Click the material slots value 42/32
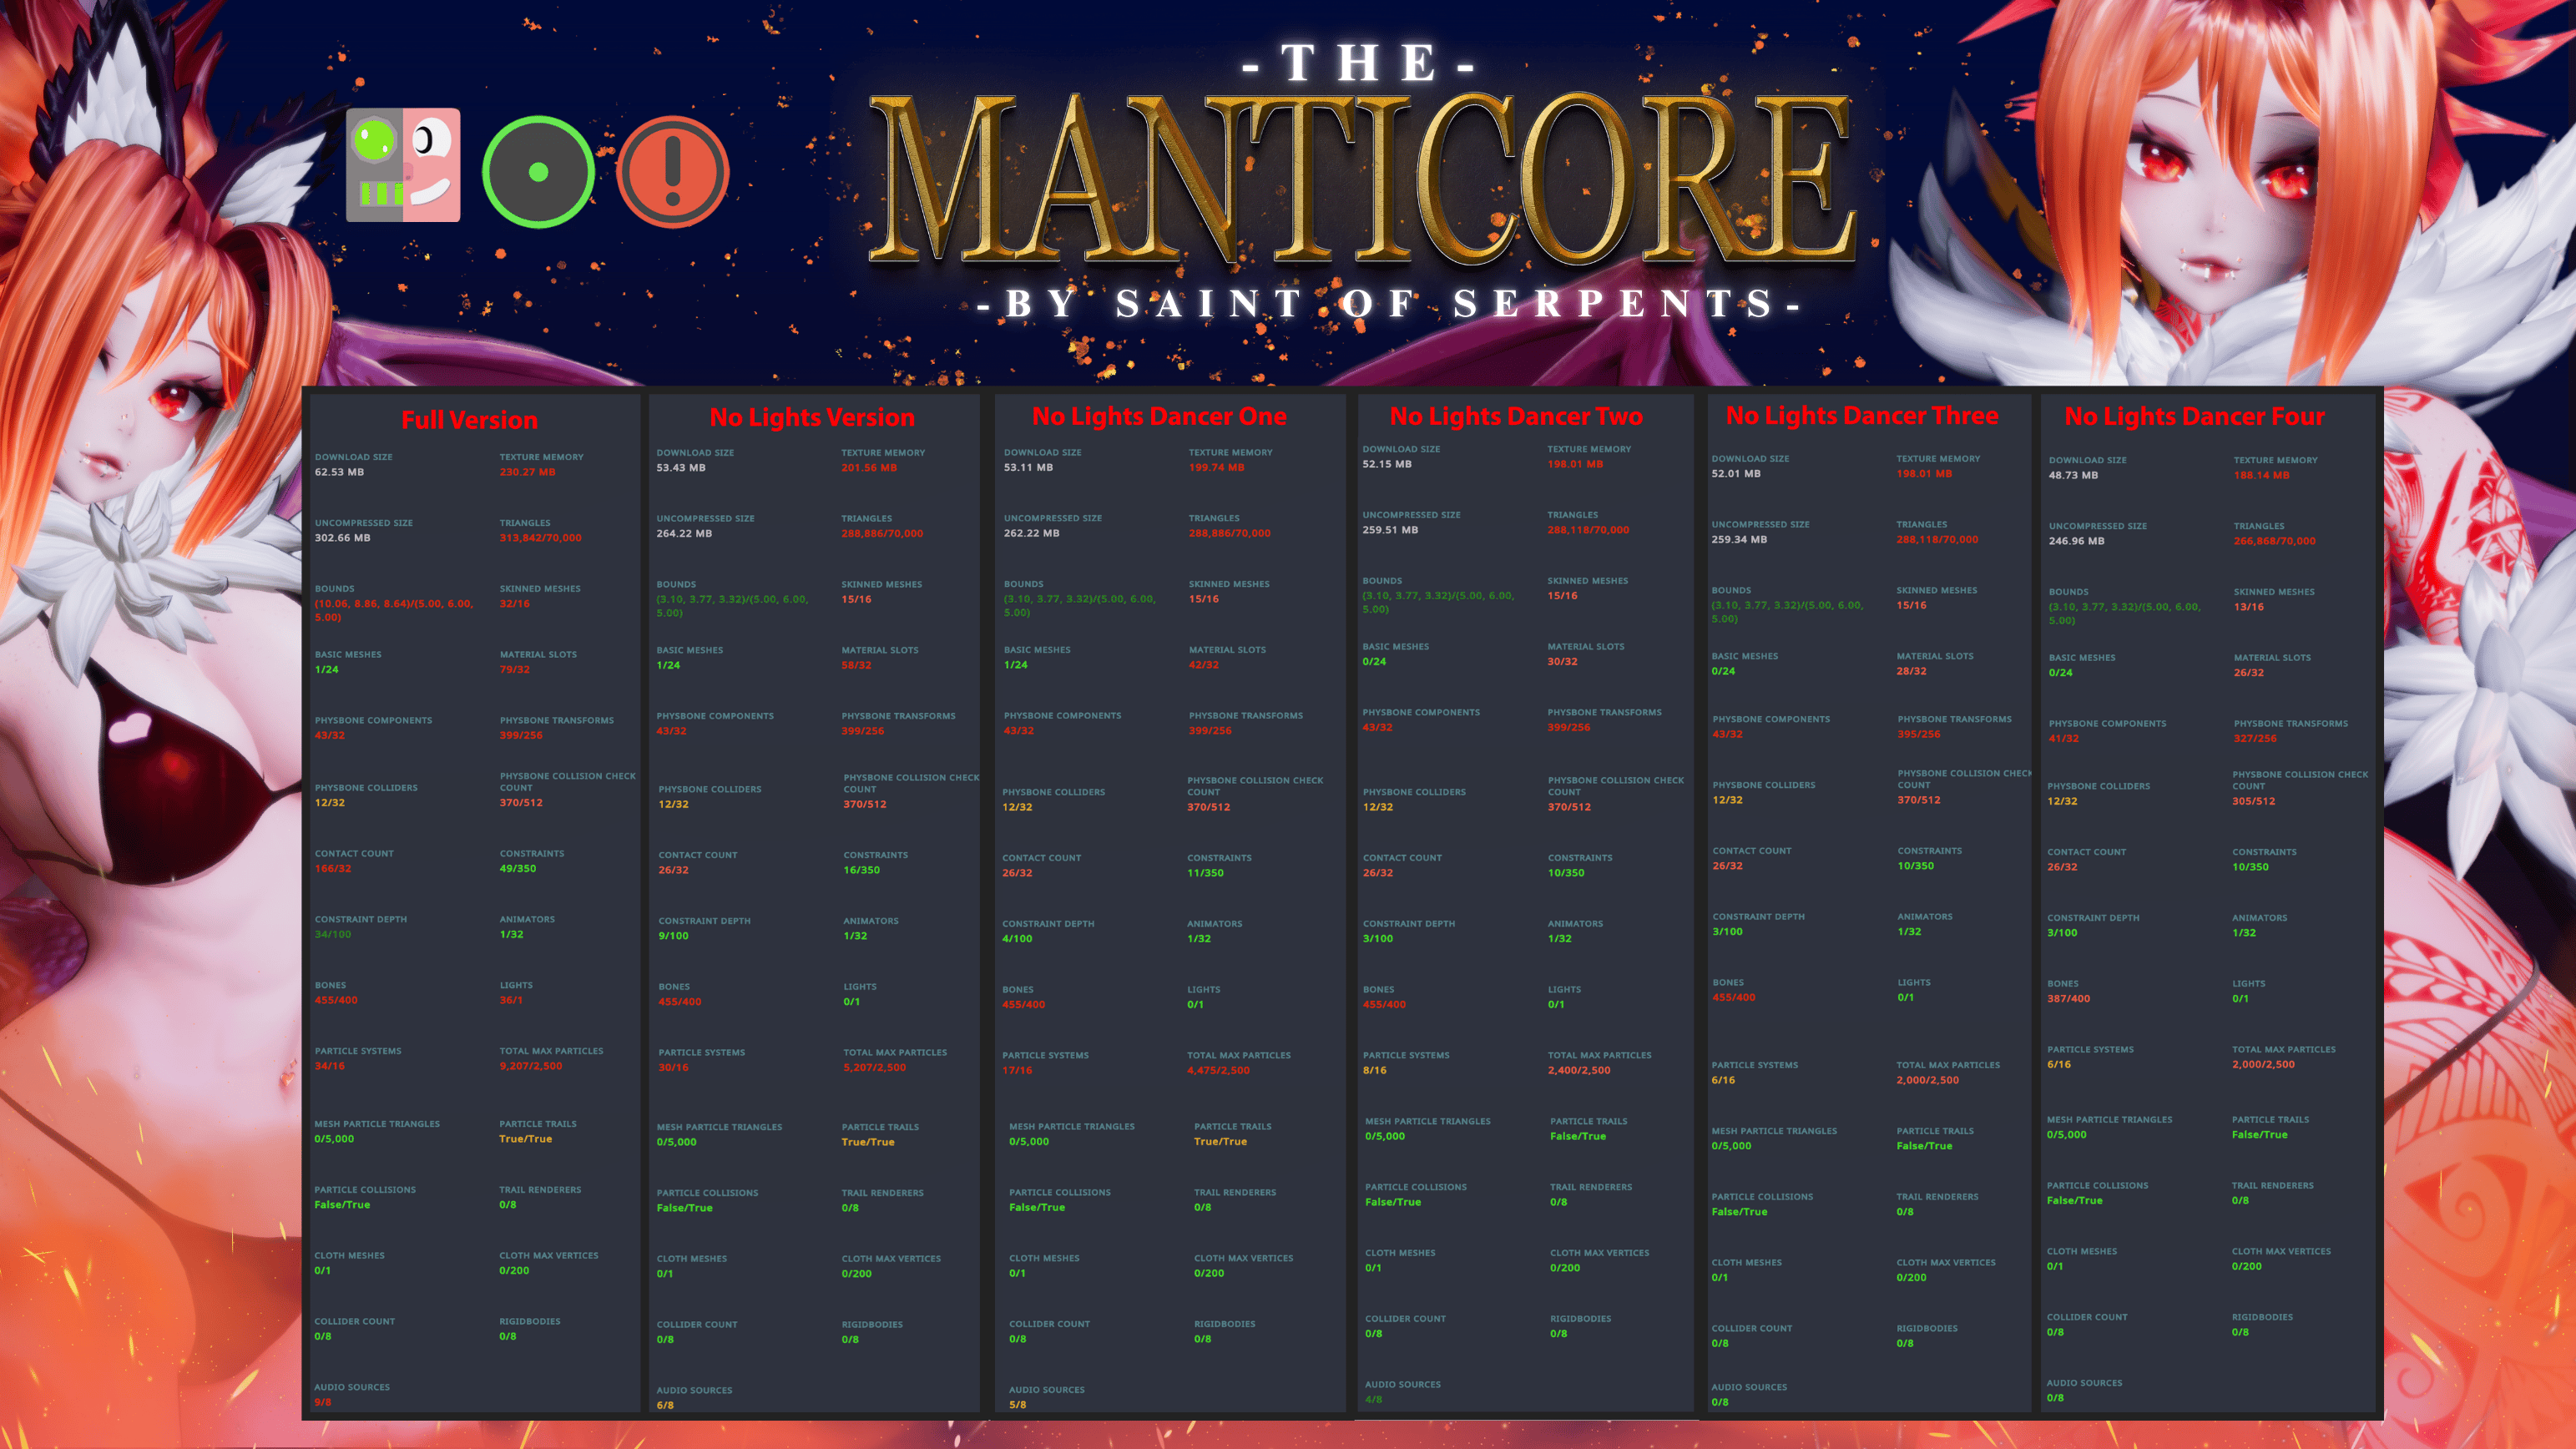2576x1449 pixels. click(1203, 665)
